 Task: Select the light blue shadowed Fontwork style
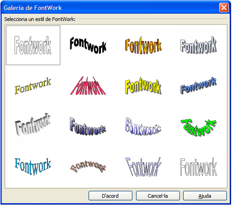click(199, 45)
